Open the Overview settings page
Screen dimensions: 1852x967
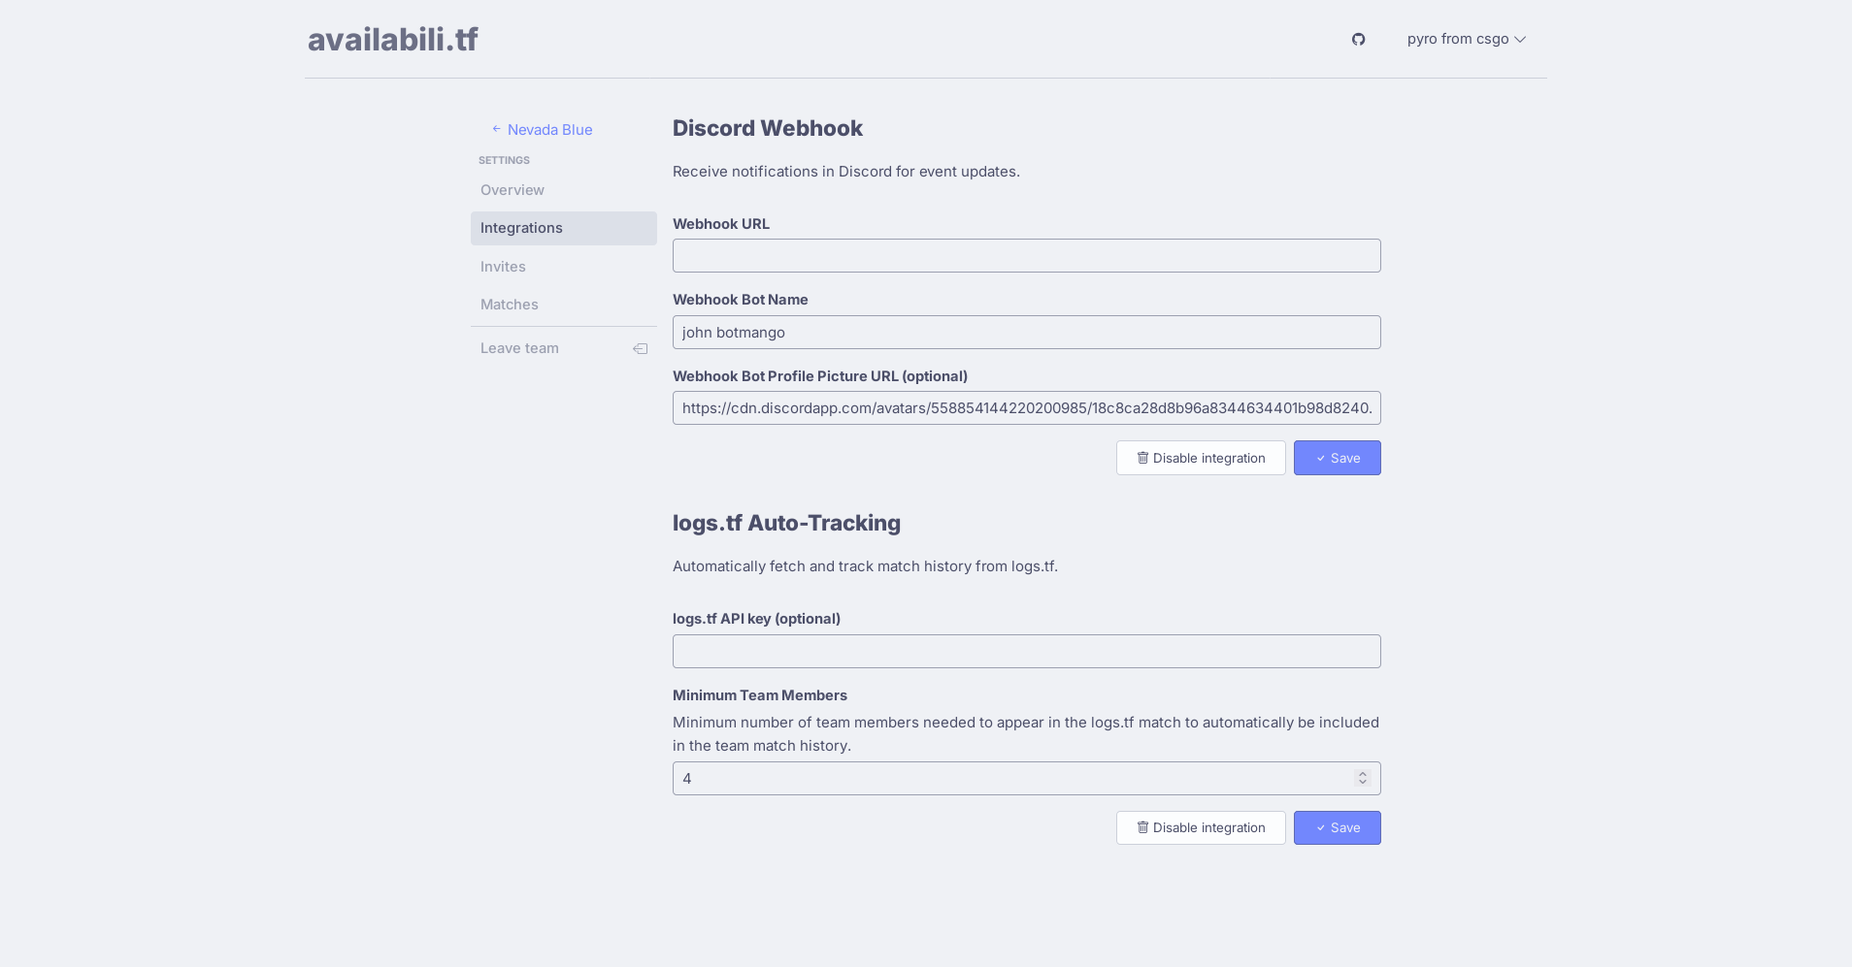pos(513,190)
